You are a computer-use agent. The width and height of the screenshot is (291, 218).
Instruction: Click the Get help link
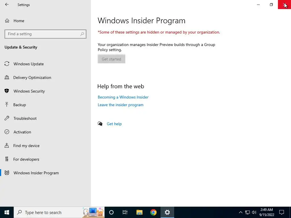(114, 124)
